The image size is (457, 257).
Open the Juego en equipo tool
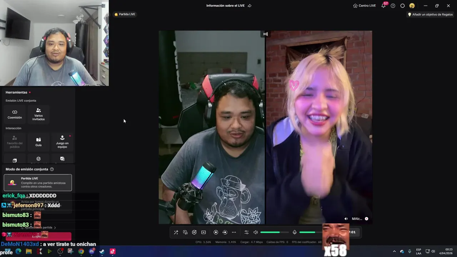(62, 142)
